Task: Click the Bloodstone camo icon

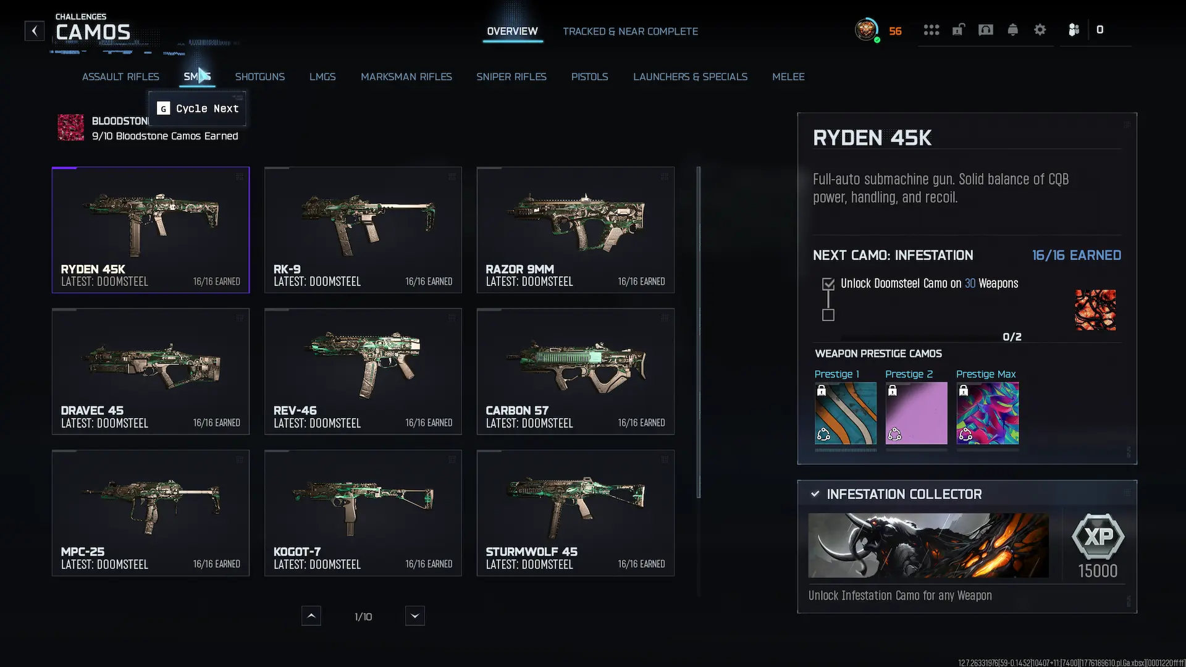Action: click(x=71, y=127)
